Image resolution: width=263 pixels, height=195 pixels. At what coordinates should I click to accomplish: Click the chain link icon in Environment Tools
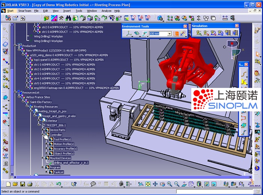pyautogui.click(x=183, y=34)
